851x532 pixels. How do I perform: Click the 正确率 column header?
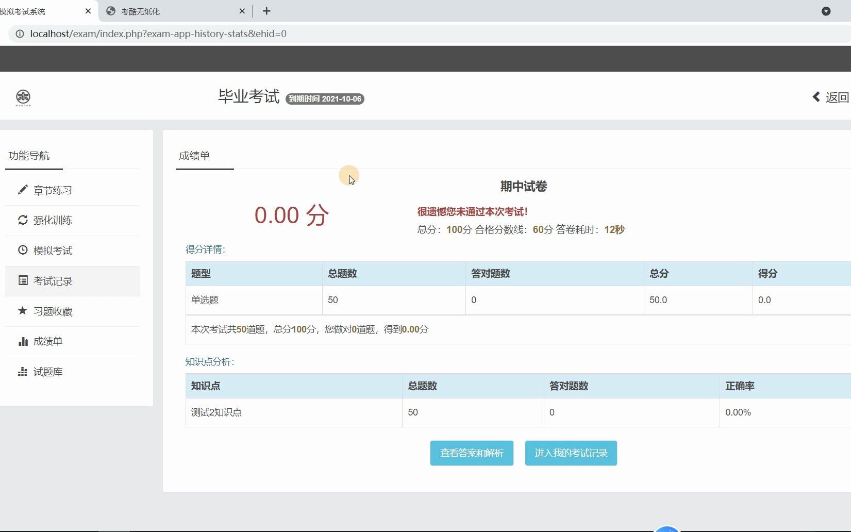(785, 386)
